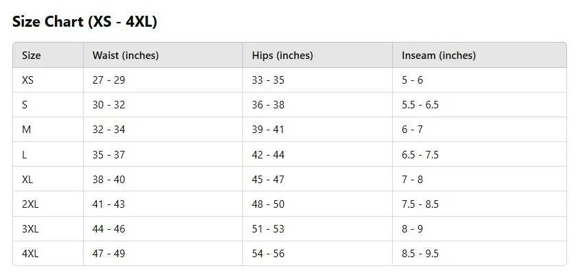This screenshot has width=578, height=275.
Task: Select the XL size cell
Action: click(x=27, y=180)
